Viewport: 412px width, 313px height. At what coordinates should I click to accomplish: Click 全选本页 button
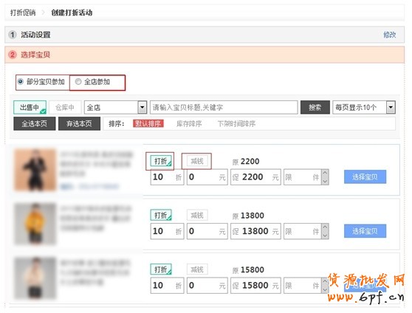point(35,124)
